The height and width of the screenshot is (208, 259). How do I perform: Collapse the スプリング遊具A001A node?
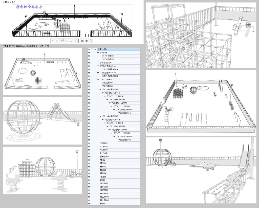[x=98, y=66]
